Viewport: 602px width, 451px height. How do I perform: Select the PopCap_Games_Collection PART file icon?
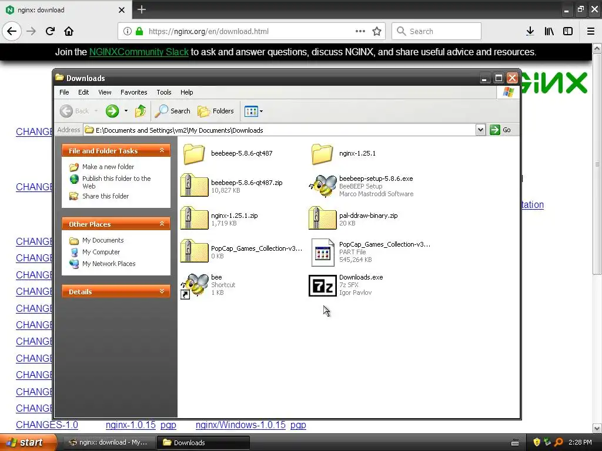click(323, 252)
